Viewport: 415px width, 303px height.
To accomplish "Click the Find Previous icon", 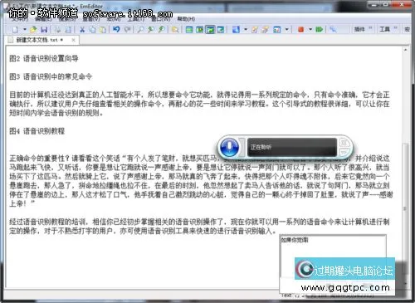I will pyautogui.click(x=151, y=29).
